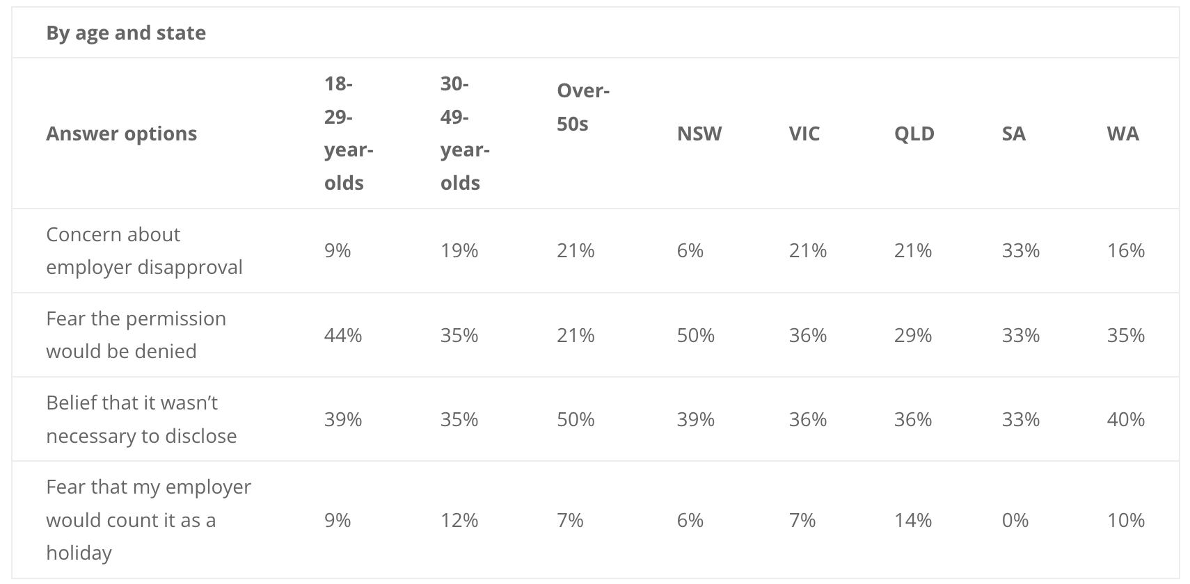Click the '30-49-year-olds' column header
Image resolution: width=1190 pixels, height=584 pixels.
tap(465, 133)
